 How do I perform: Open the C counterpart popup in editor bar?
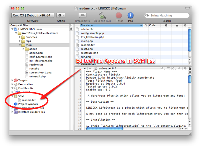(174, 69)
